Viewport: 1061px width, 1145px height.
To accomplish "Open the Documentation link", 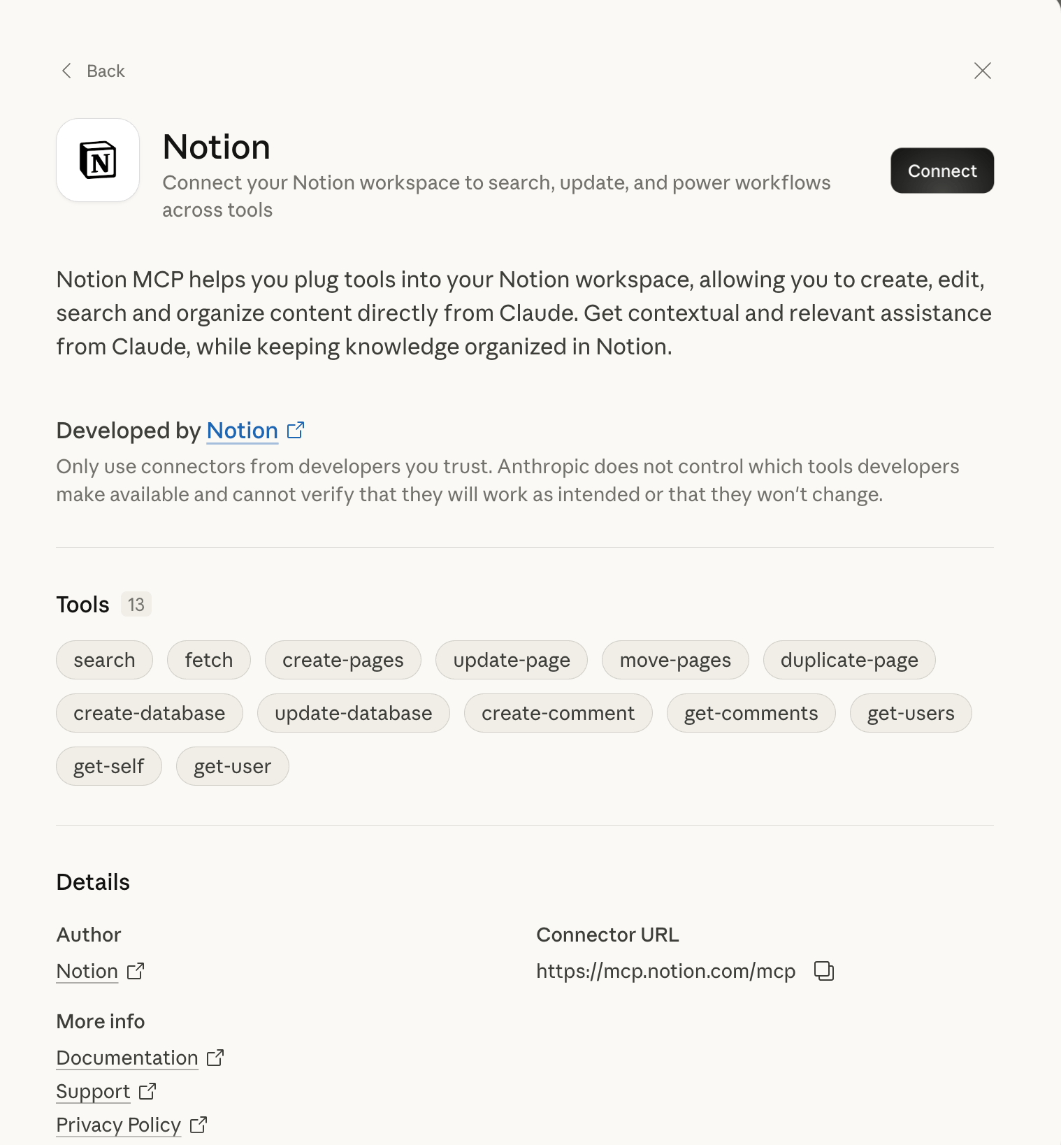I will coord(127,1058).
